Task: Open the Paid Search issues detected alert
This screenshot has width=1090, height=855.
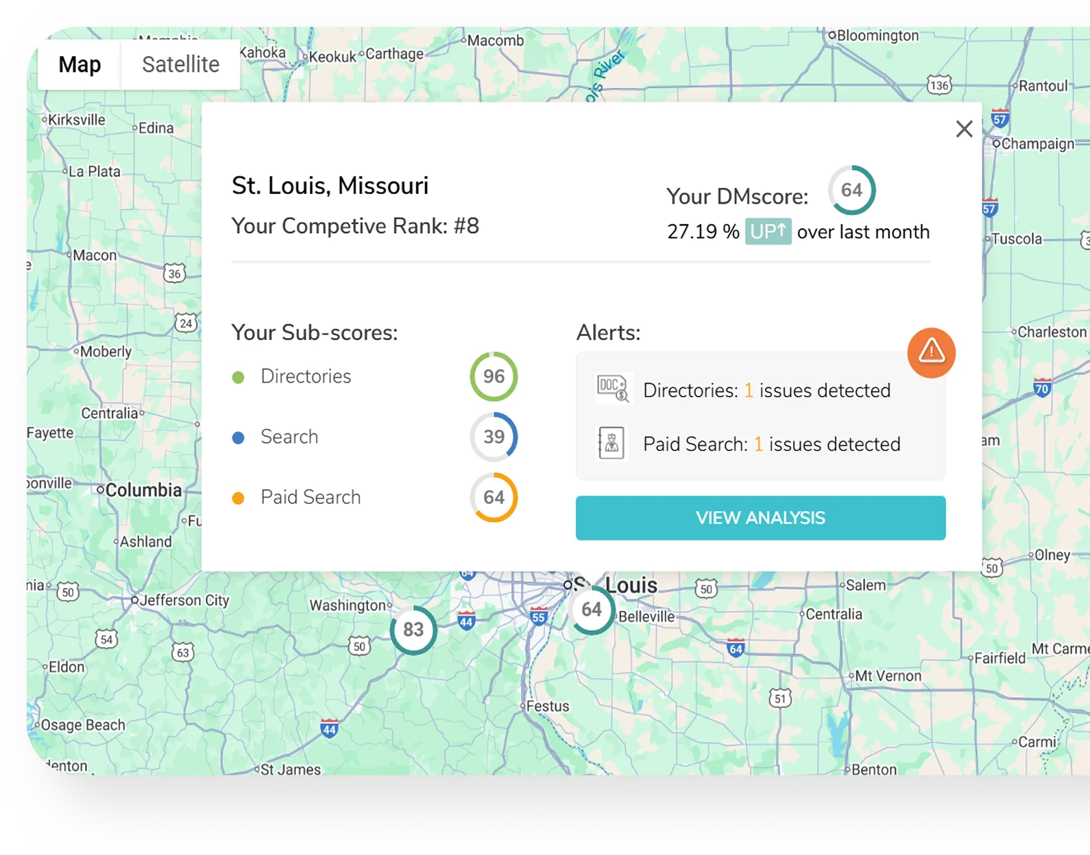Action: 771,444
